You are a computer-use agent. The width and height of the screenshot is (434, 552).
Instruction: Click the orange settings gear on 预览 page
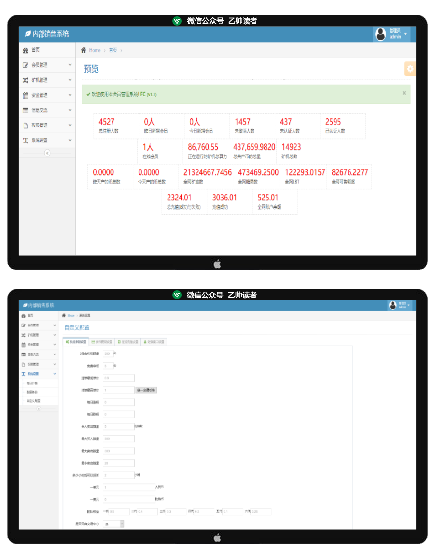click(x=410, y=69)
